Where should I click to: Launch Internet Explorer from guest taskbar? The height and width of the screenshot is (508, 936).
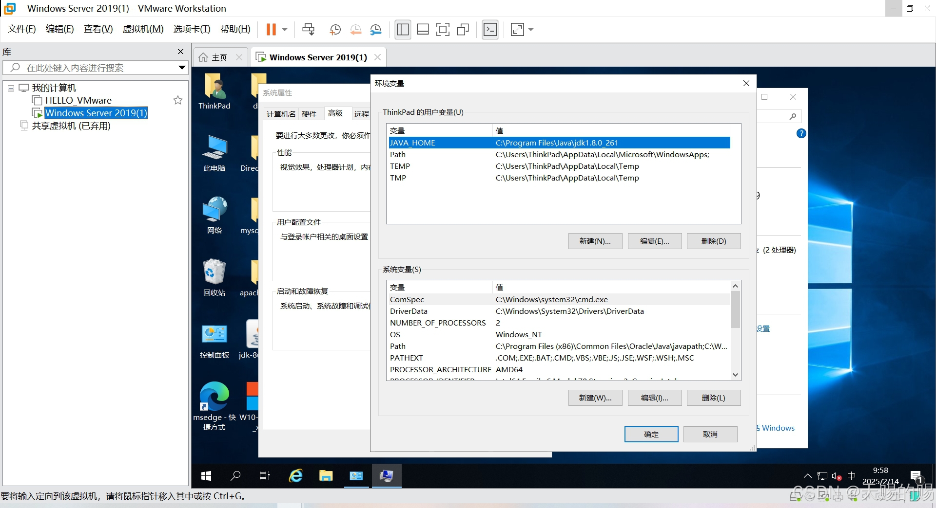click(296, 476)
